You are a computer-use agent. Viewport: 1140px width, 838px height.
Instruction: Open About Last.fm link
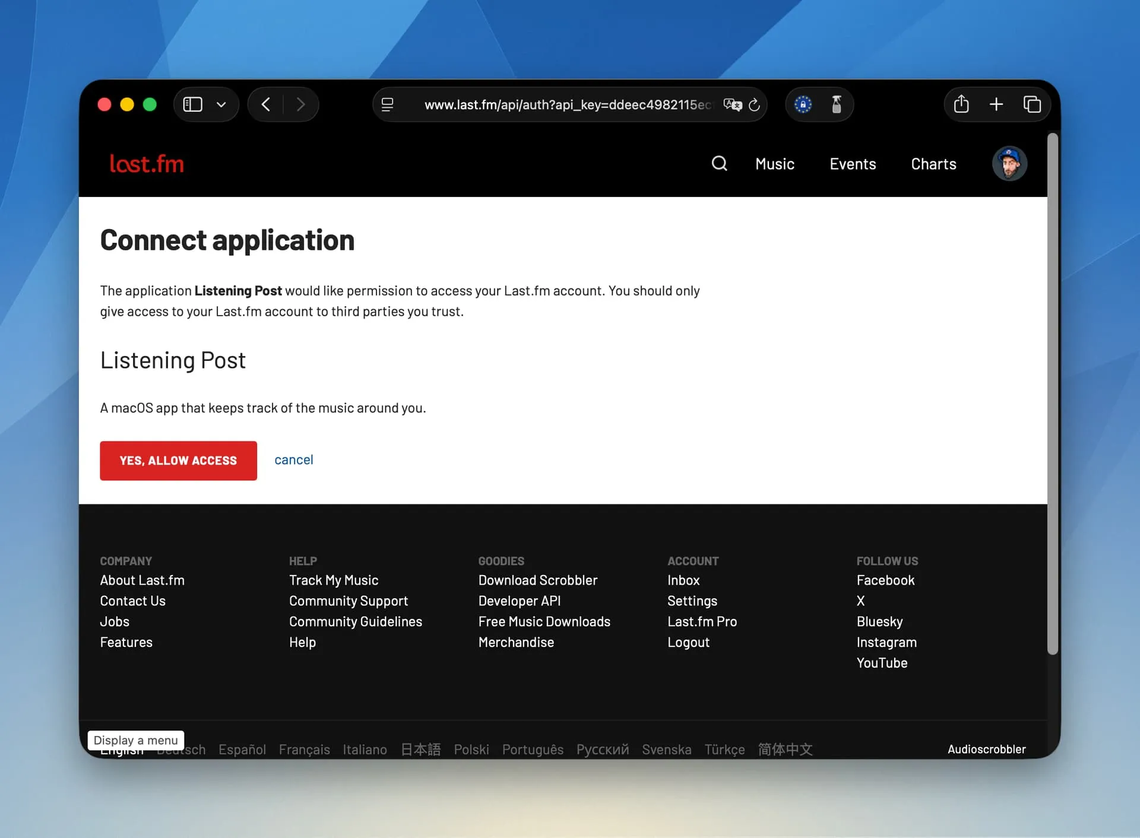click(x=142, y=580)
